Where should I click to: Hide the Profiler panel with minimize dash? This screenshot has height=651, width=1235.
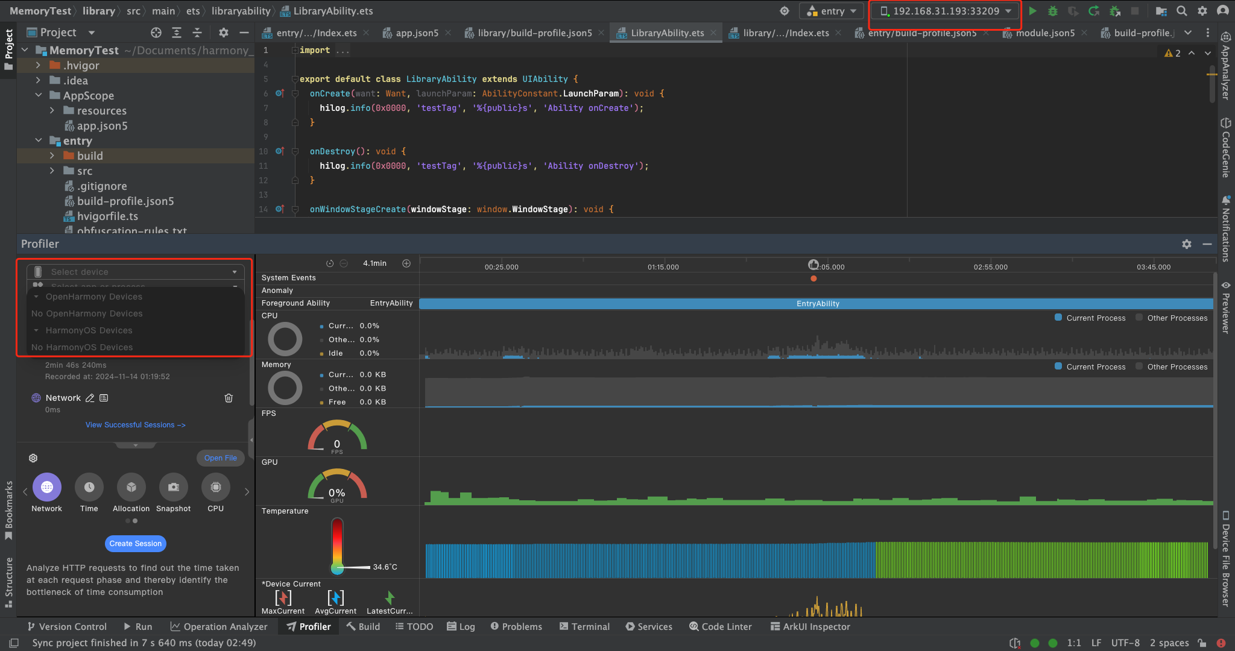[x=1207, y=244]
